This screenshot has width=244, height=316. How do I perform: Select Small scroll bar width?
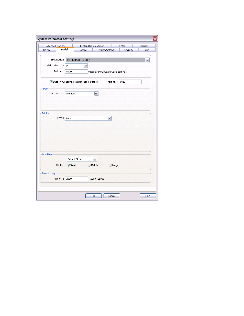[x=68, y=165]
